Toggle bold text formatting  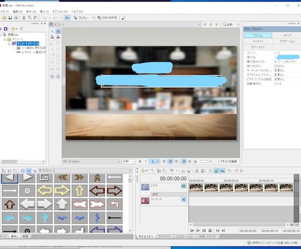140,161
